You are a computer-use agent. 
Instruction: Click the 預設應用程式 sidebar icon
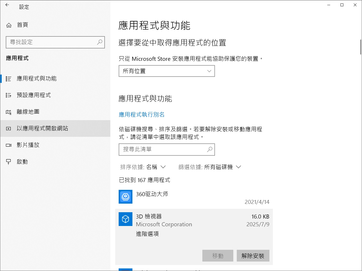(x=9, y=95)
